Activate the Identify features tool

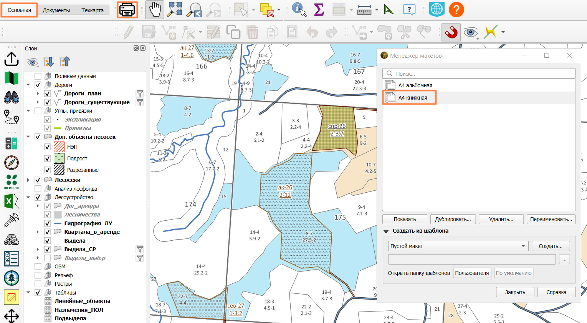click(299, 10)
